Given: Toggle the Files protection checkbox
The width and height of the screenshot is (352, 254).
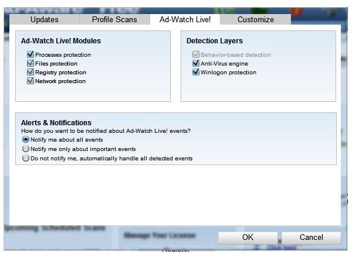Looking at the screenshot, I should 31,63.
